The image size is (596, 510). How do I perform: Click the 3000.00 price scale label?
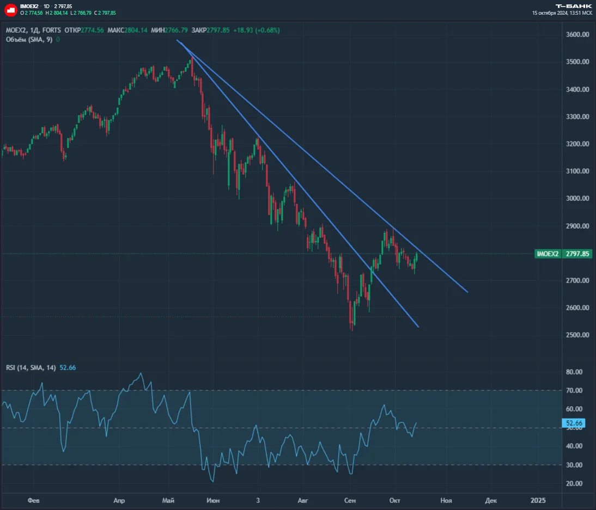point(577,198)
